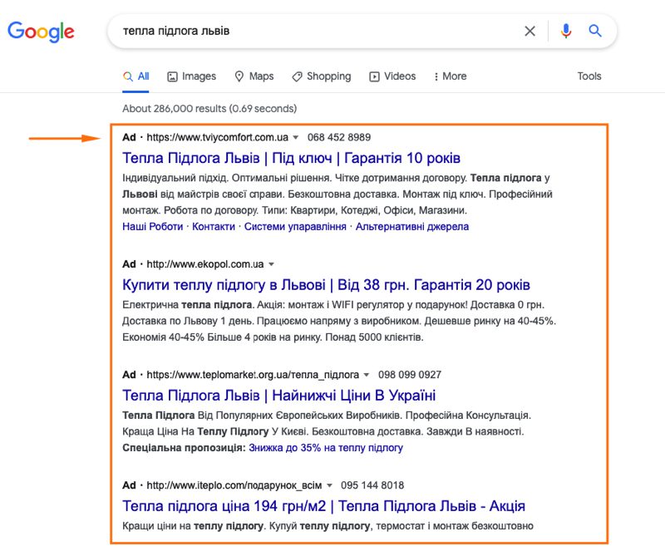The height and width of the screenshot is (556, 665).
Task: Click inside the search input field
Action: pyautogui.click(x=316, y=31)
